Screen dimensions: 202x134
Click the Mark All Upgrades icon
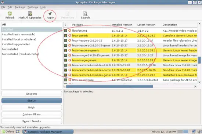[x=30, y=14]
